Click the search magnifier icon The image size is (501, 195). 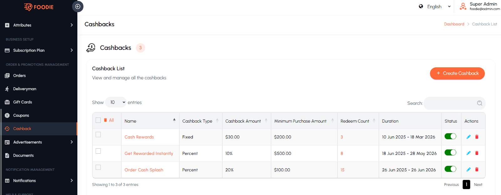(x=479, y=103)
